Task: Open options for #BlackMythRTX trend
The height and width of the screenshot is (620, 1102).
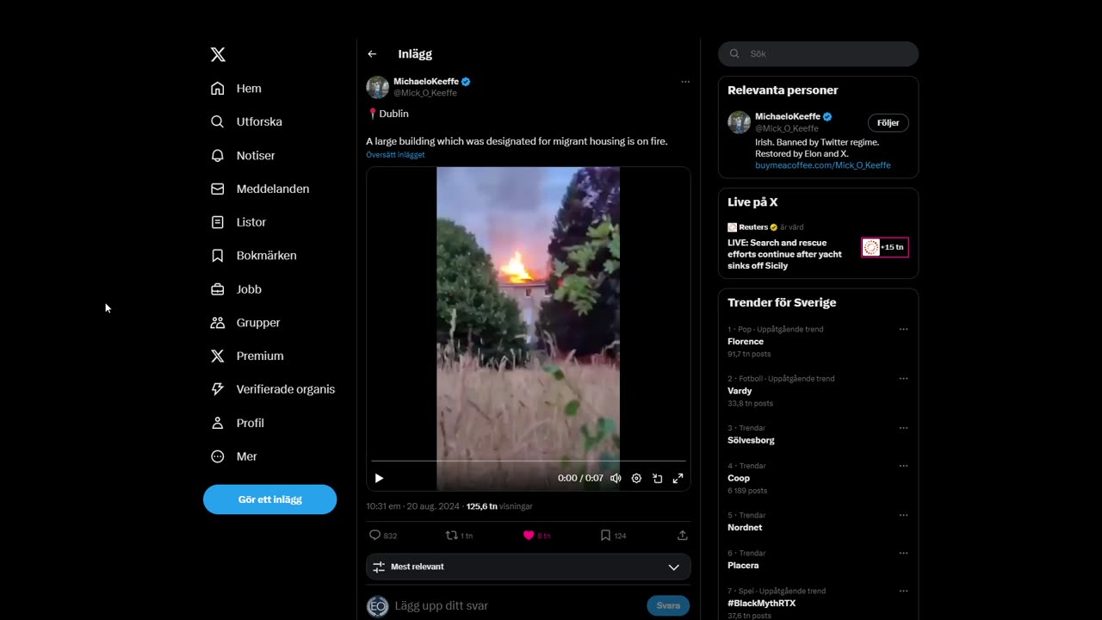Action: click(x=903, y=591)
